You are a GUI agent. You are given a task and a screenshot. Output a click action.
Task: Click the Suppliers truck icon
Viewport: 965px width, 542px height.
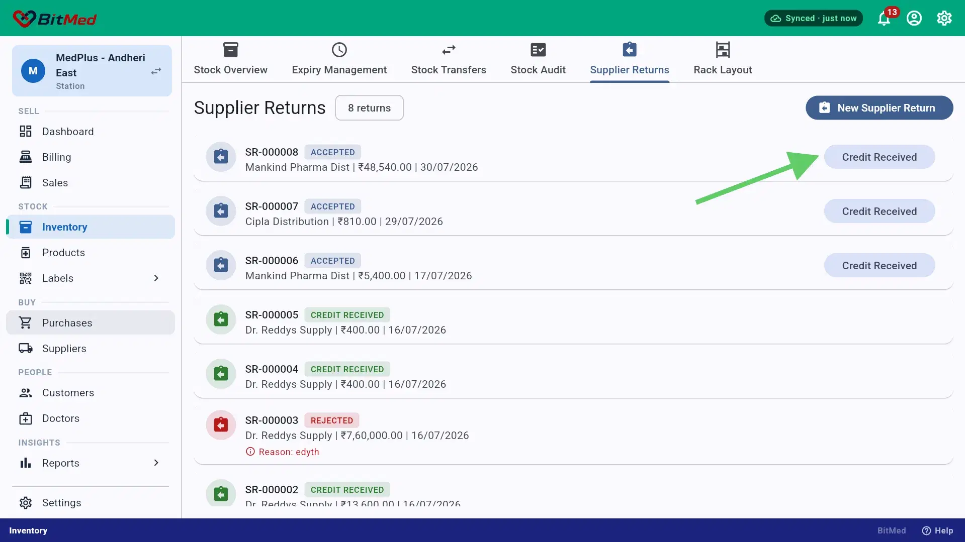26,348
